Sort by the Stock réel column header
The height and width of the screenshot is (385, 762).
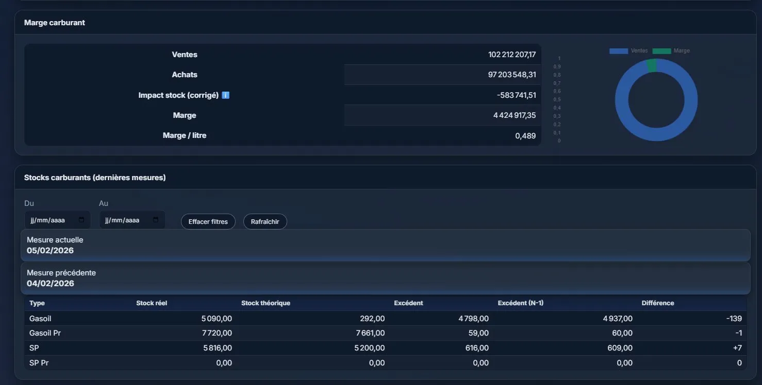click(x=152, y=303)
